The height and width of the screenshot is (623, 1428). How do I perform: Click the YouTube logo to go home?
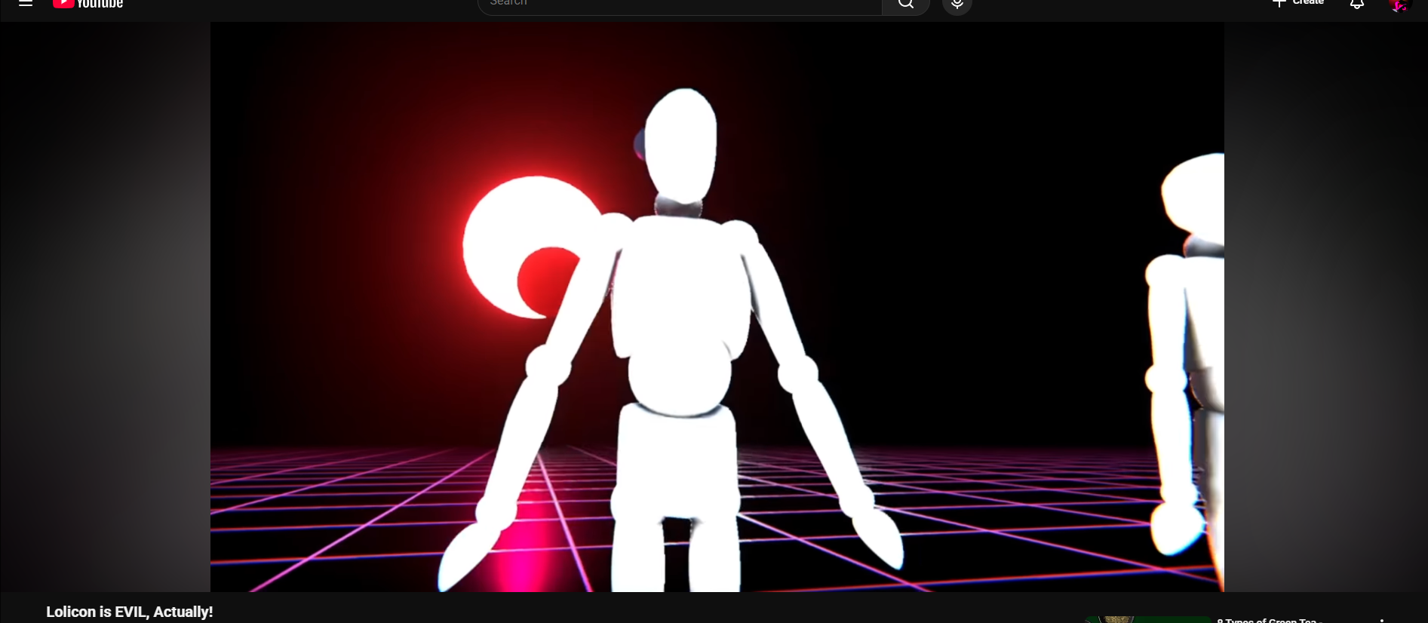(x=88, y=4)
